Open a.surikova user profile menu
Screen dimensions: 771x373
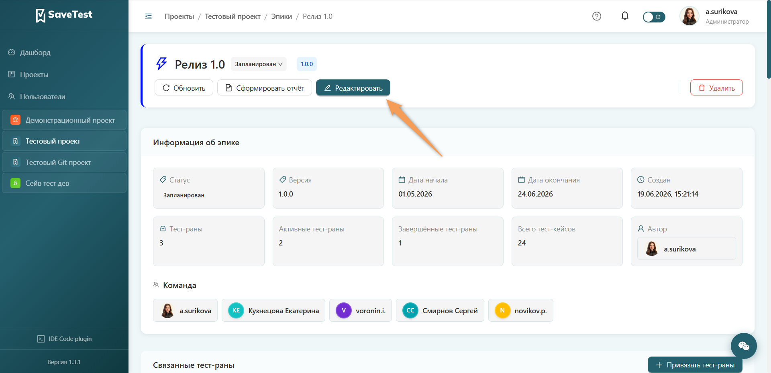tap(714, 16)
